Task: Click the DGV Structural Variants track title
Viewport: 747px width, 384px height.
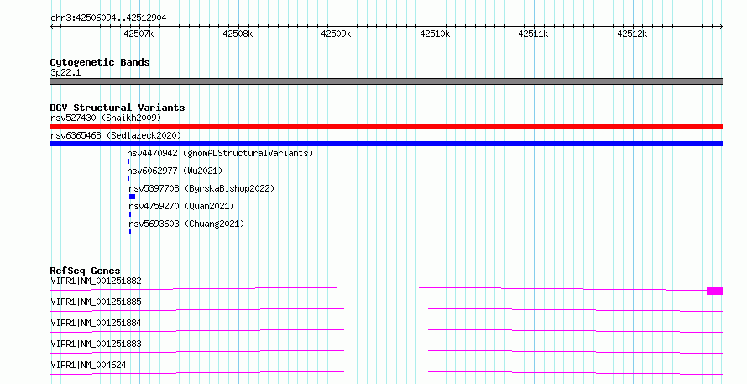Action: point(118,108)
